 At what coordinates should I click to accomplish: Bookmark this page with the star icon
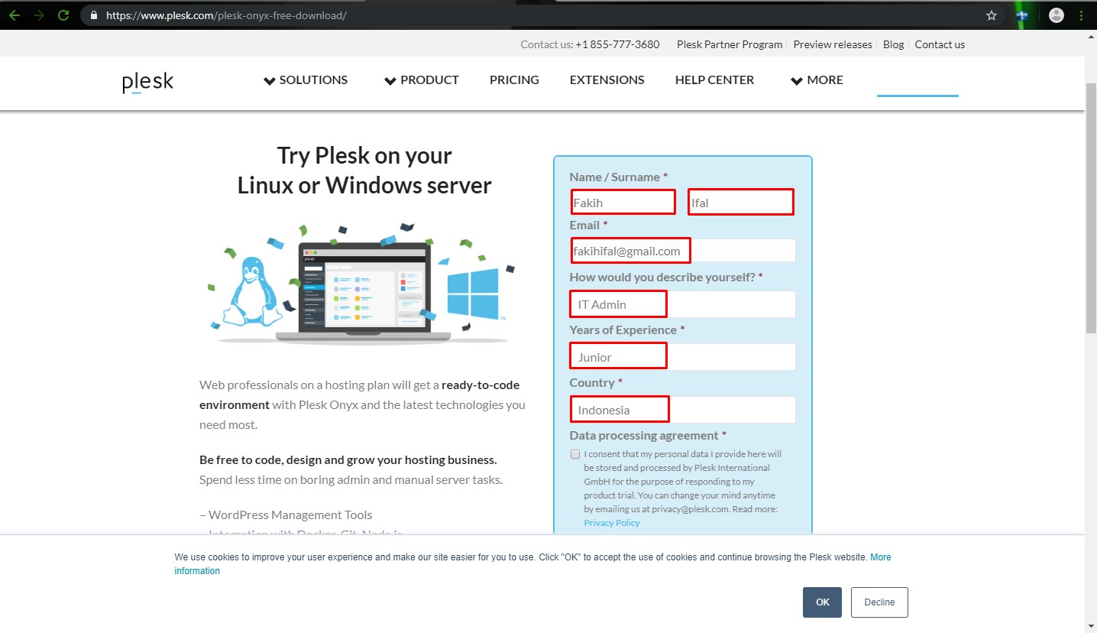coord(992,15)
